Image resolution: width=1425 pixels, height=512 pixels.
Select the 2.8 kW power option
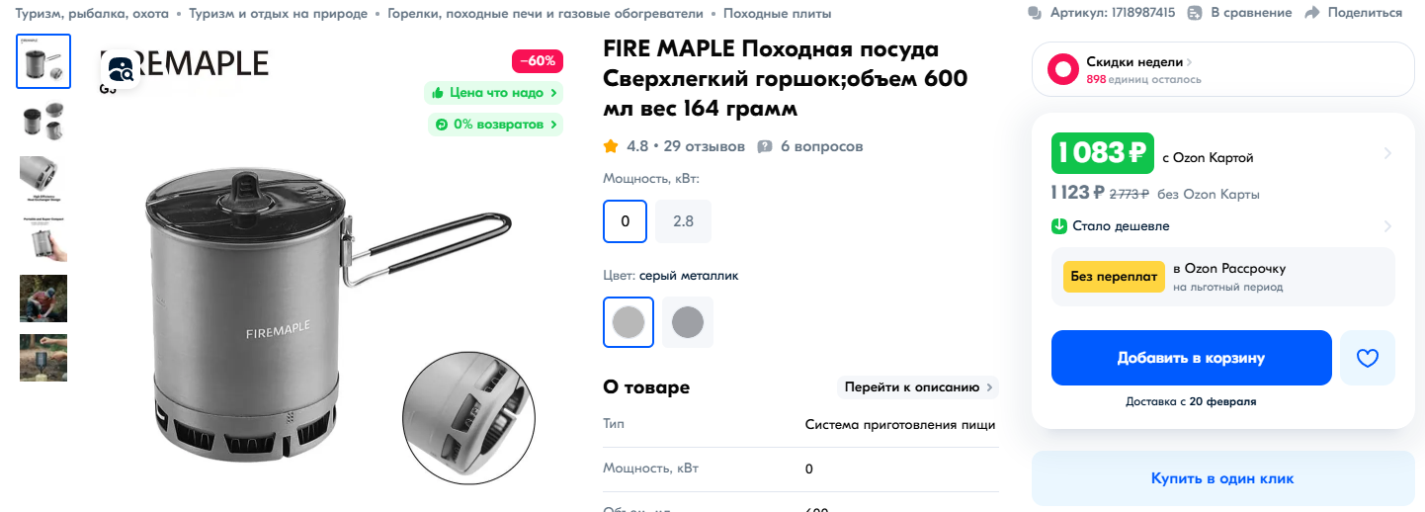[x=684, y=221]
